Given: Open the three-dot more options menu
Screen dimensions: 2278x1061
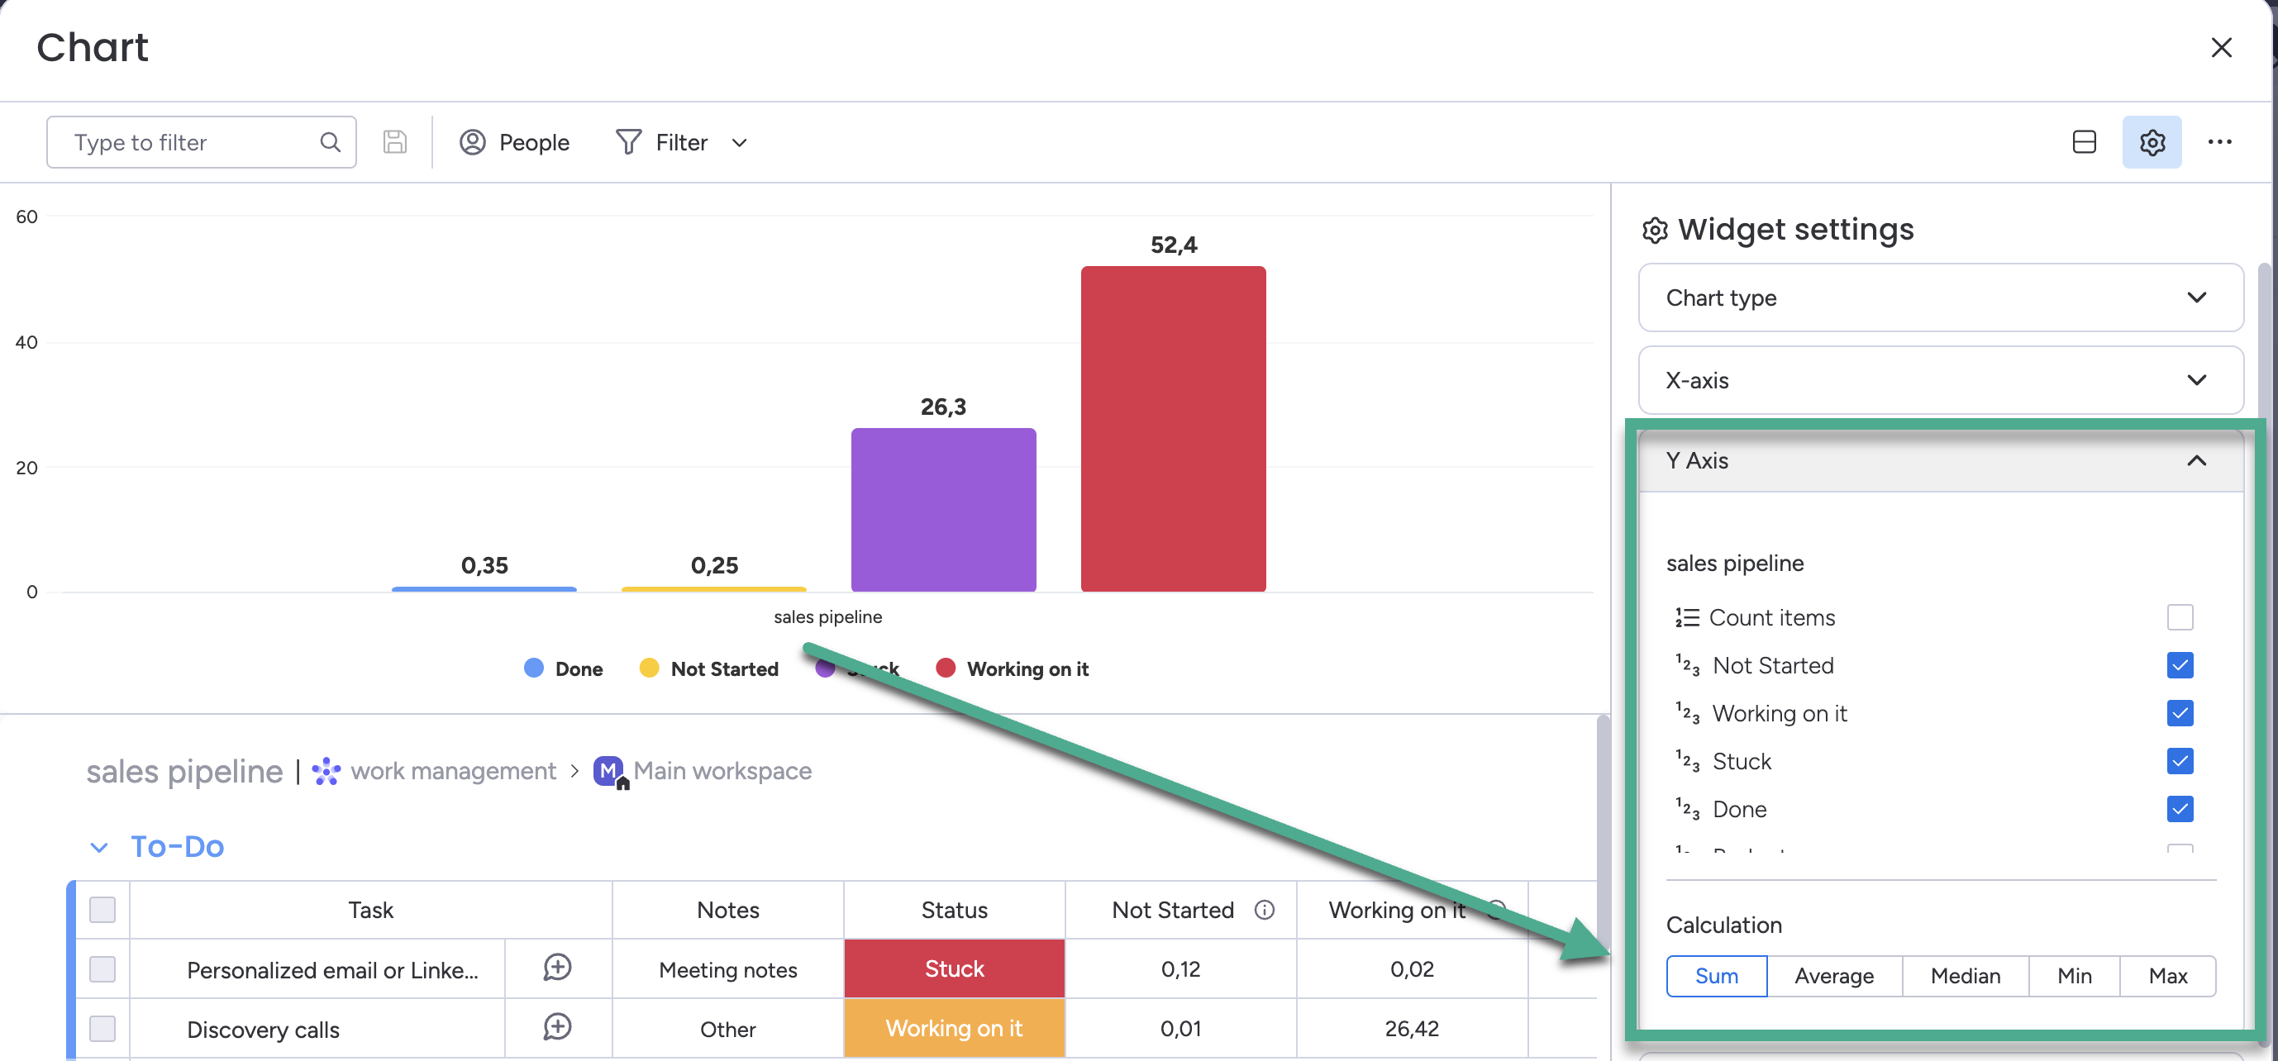Looking at the screenshot, I should (x=2218, y=142).
